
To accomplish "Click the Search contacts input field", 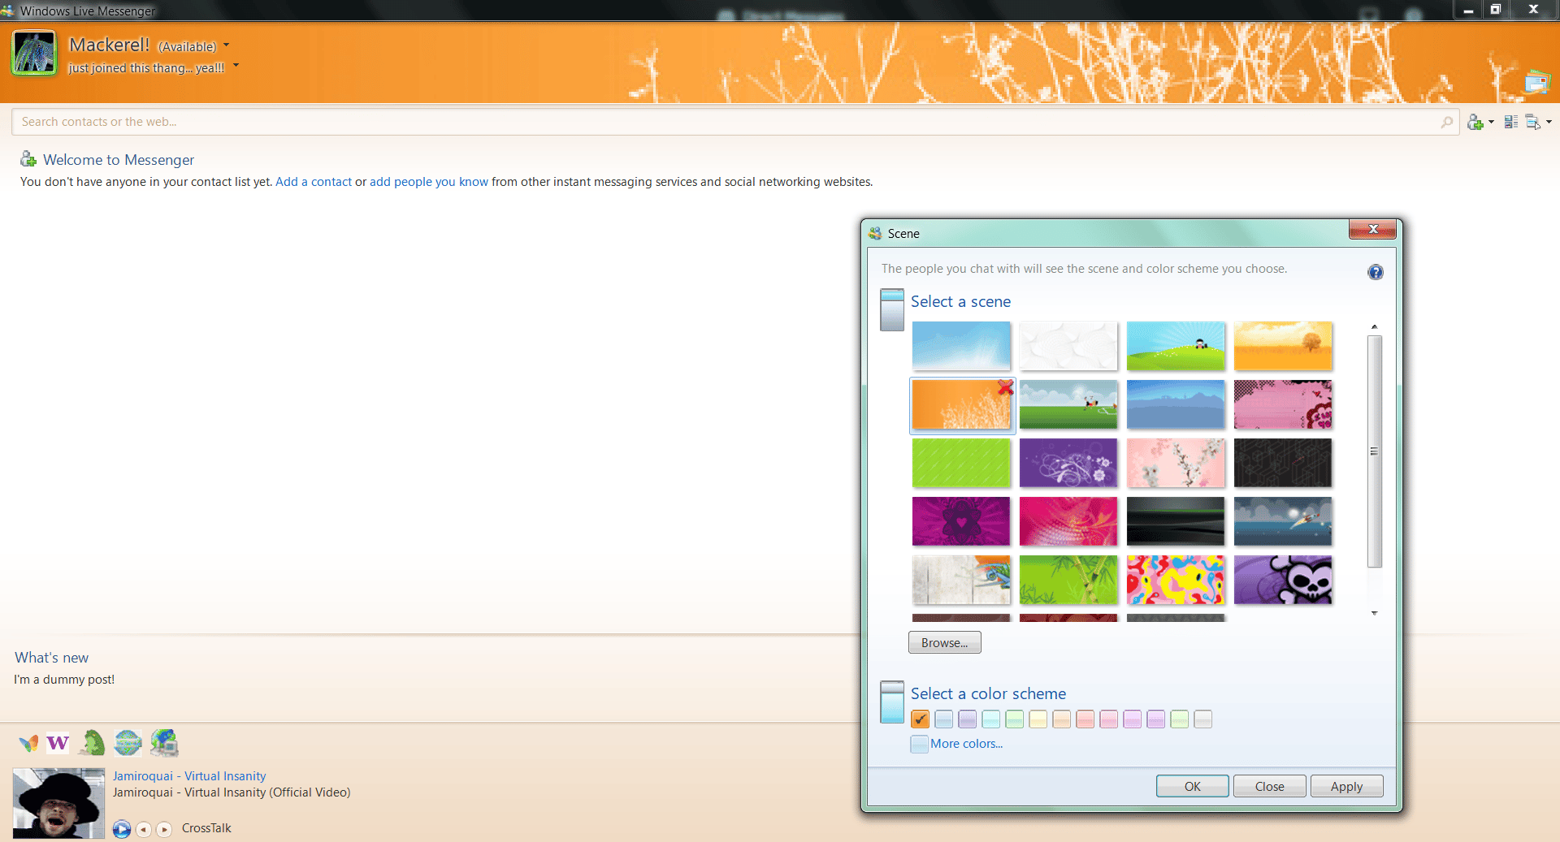I will click(723, 122).
